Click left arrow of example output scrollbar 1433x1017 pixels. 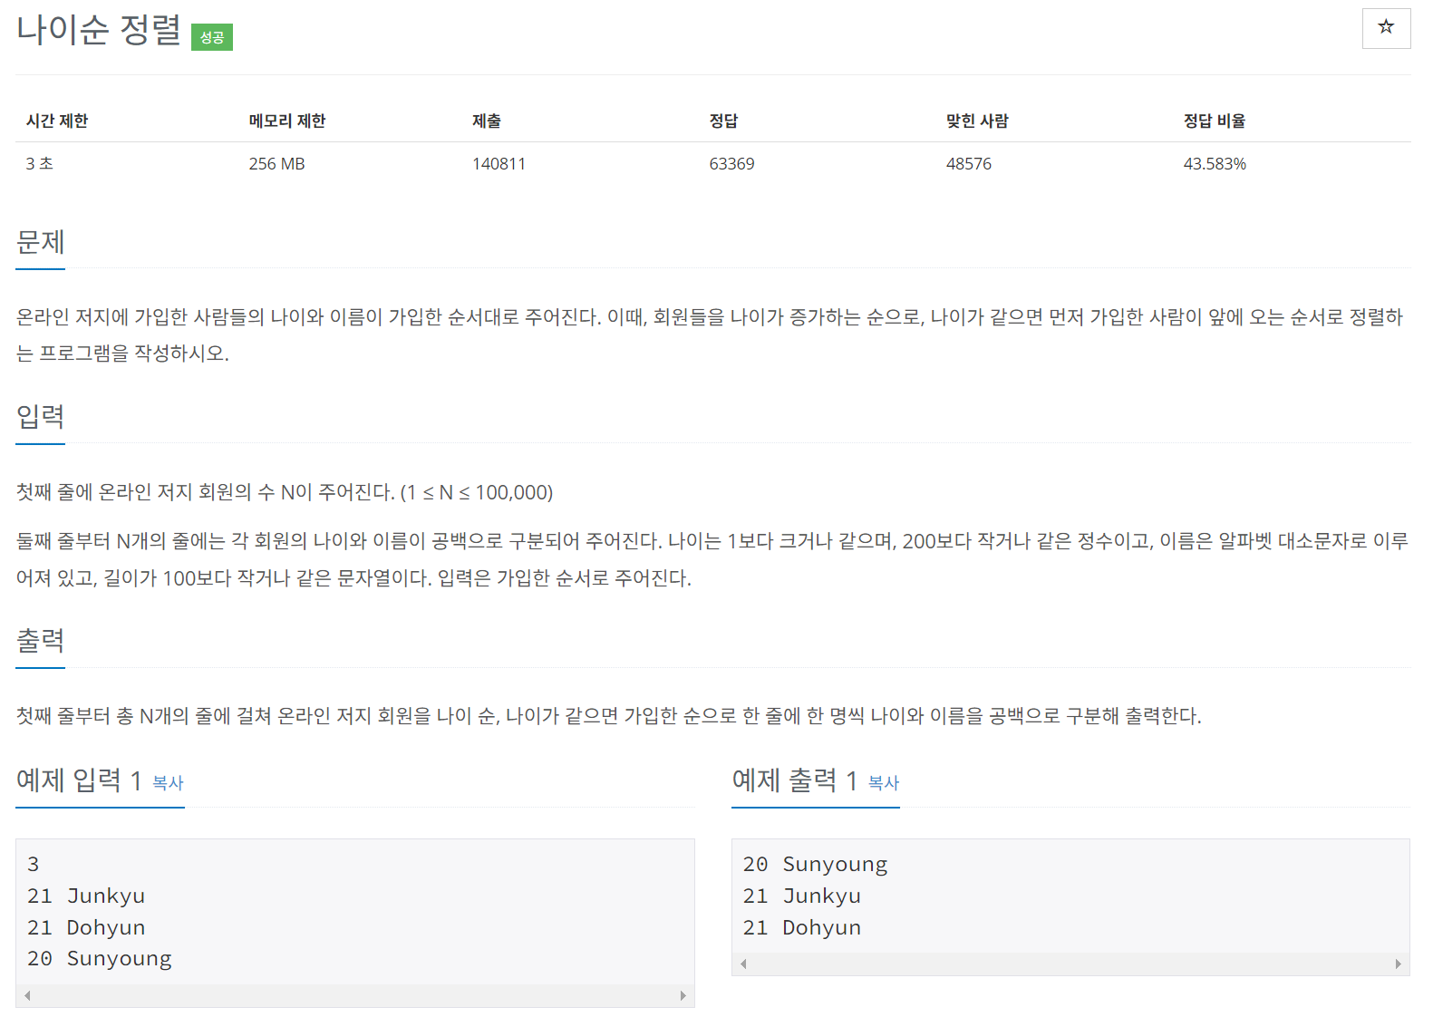[x=743, y=964]
